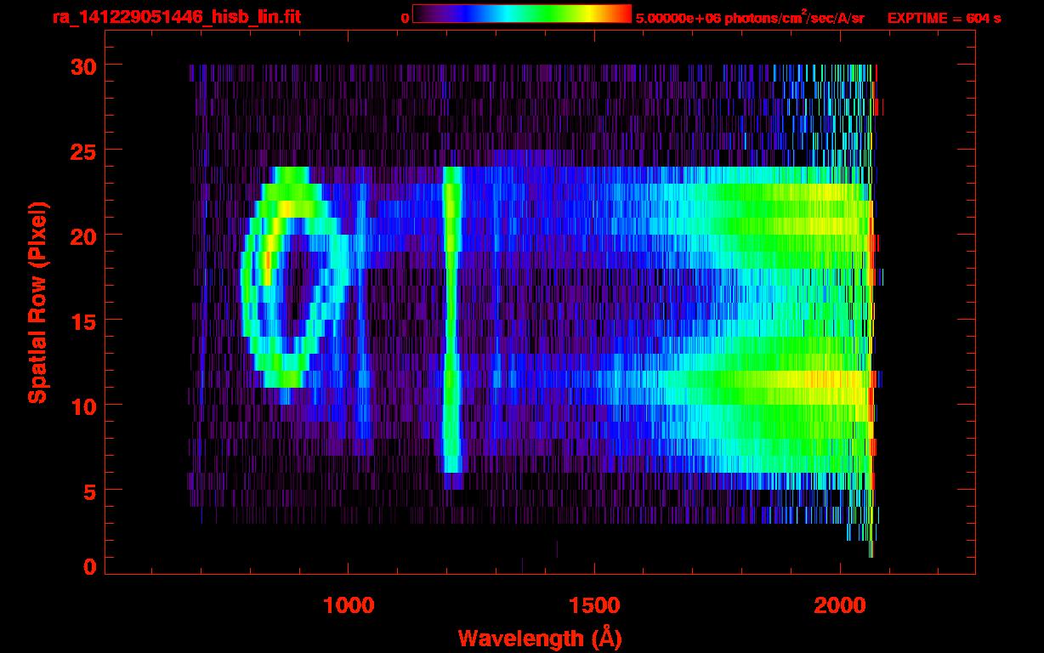Click the y-axis tick label 0

point(89,566)
